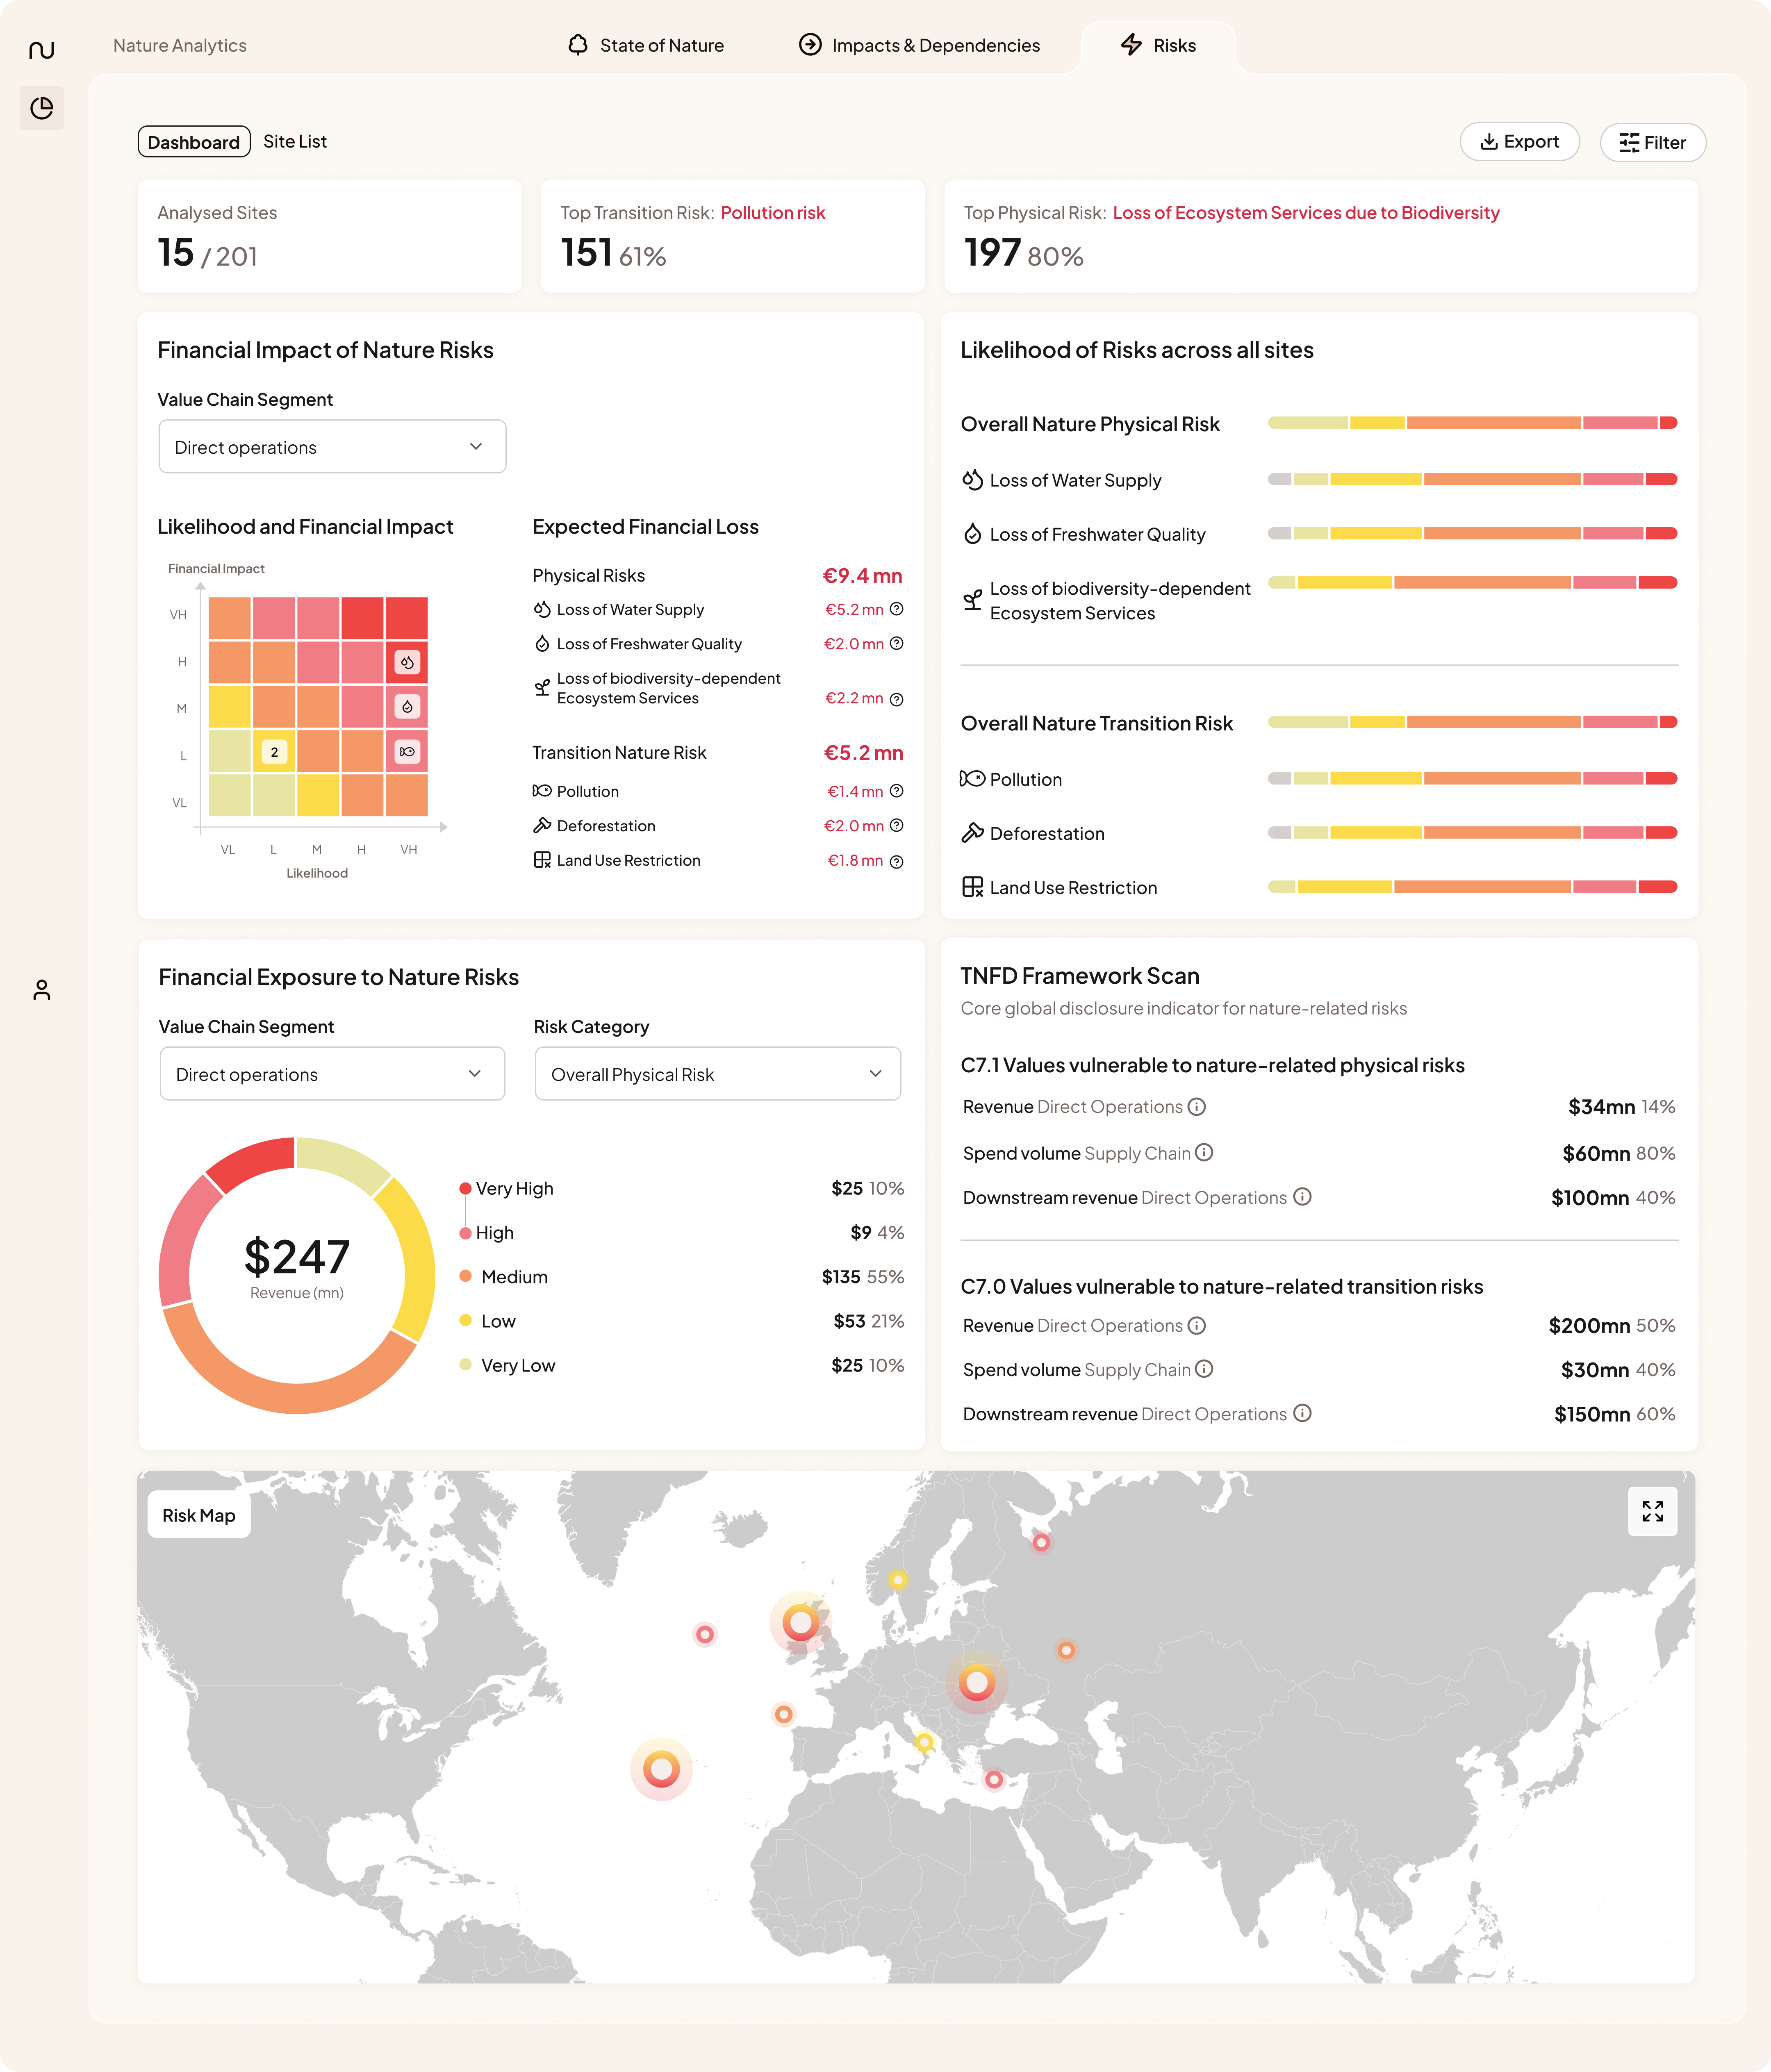Screen dimensions: 1771x2072
Task: Open the user profile icon in sidebar
Action: (41, 990)
